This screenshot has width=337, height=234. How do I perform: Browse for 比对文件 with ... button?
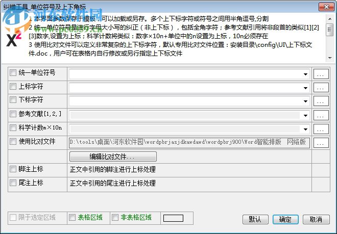[x=321, y=143]
